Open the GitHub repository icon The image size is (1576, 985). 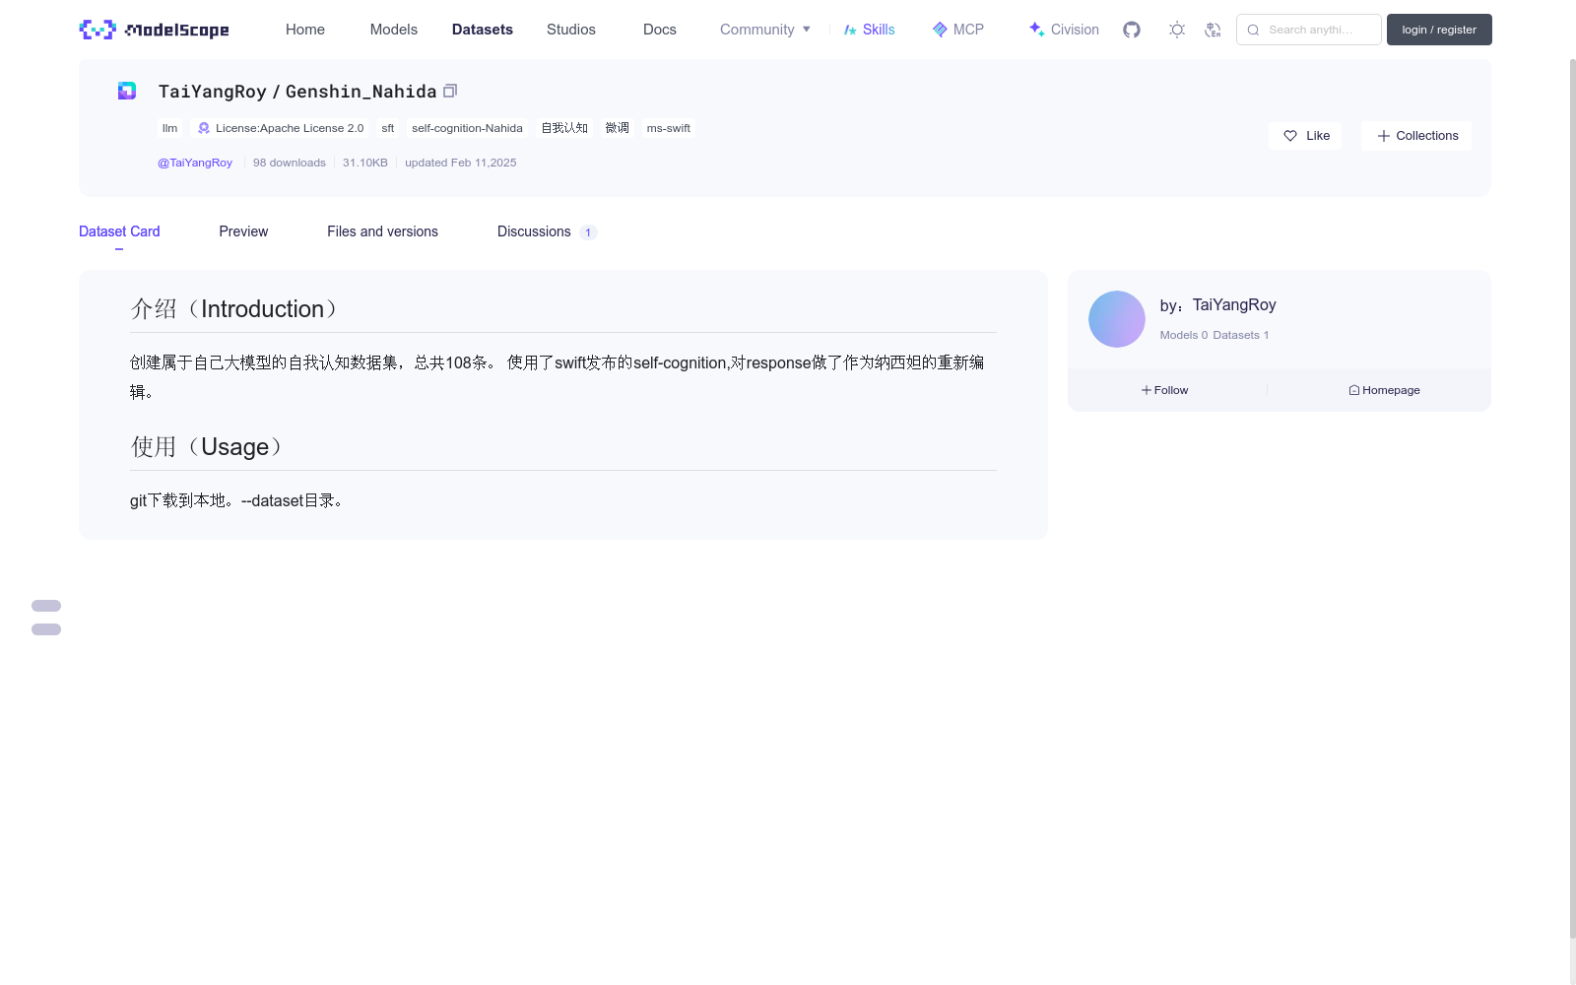click(1132, 30)
